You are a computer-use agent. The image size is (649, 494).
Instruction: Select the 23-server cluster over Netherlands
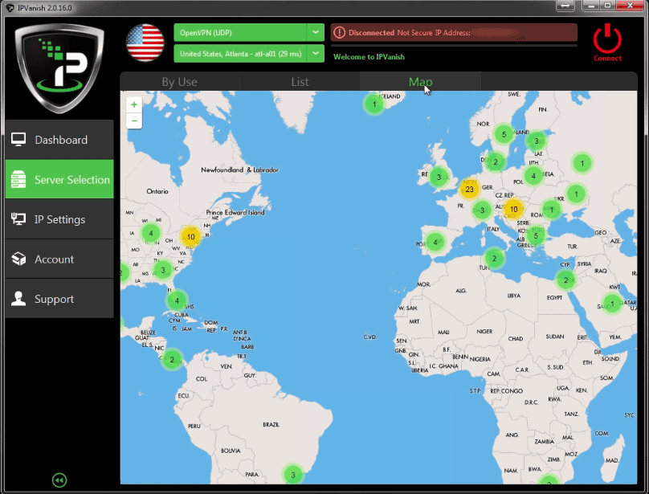[469, 190]
